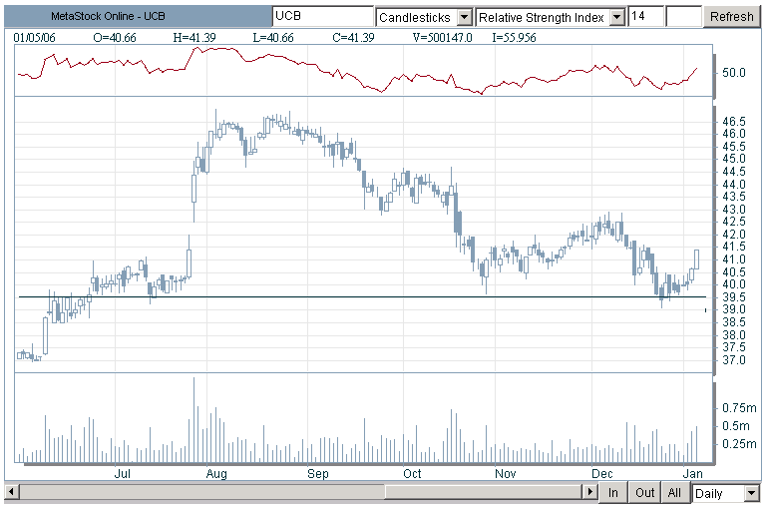Click the RSI 50.0 axis label

[x=734, y=73]
